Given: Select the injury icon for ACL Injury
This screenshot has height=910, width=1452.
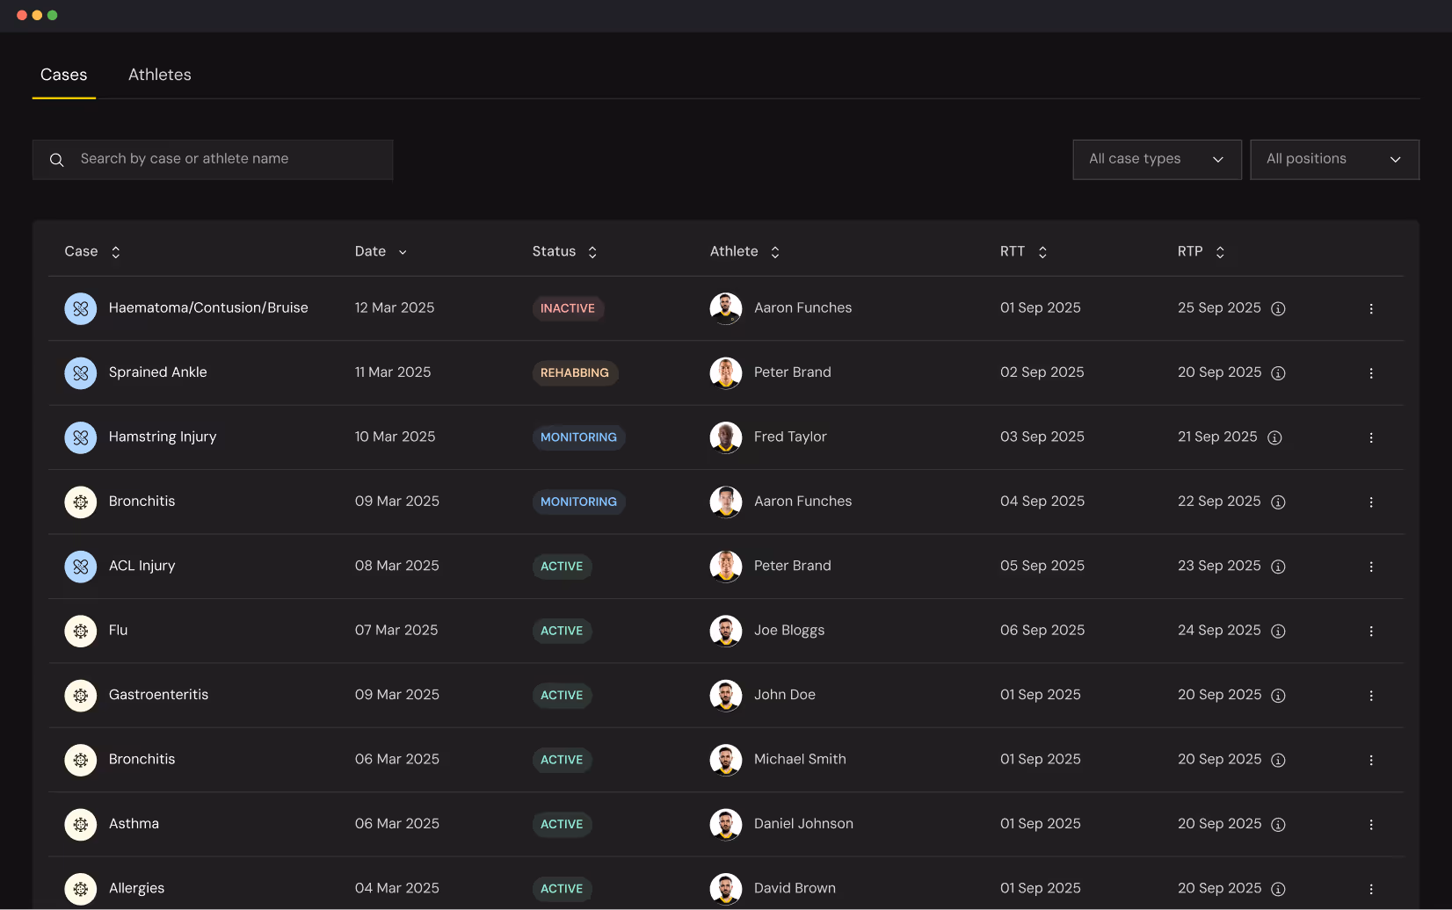Looking at the screenshot, I should [x=80, y=567].
